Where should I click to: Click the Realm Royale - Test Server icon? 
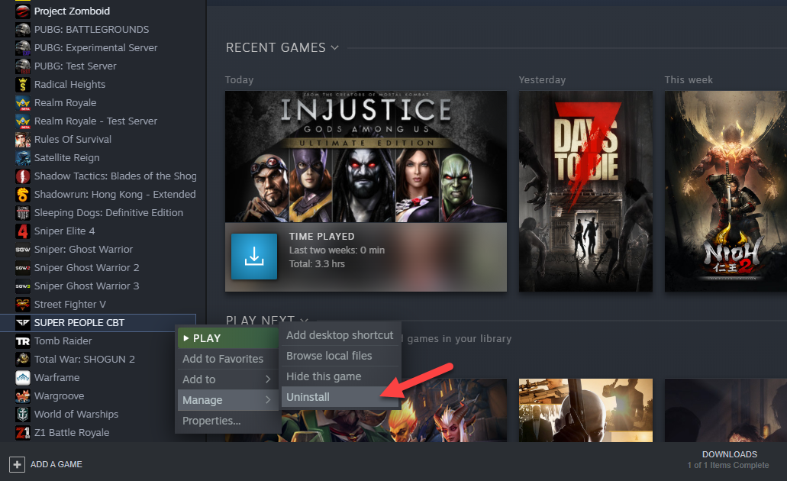tap(23, 121)
